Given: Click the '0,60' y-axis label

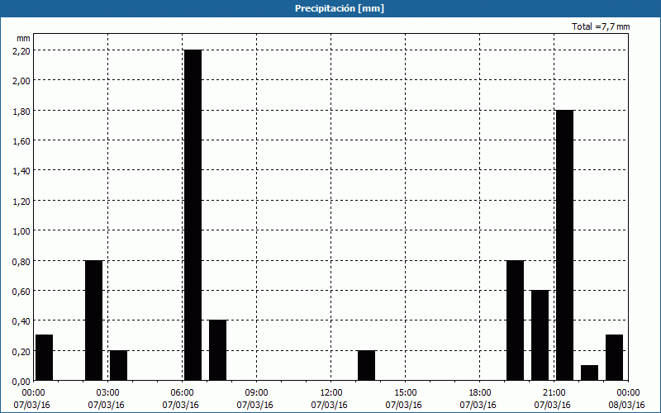Looking at the screenshot, I should 21,292.
